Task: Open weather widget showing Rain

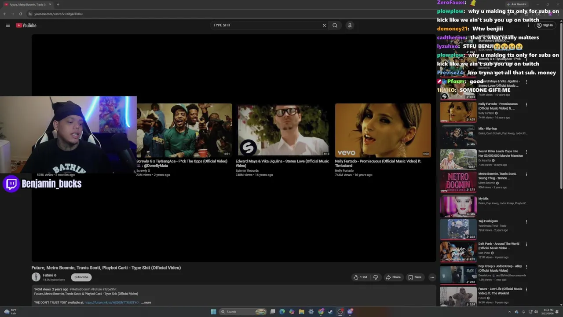Action: pos(11,312)
